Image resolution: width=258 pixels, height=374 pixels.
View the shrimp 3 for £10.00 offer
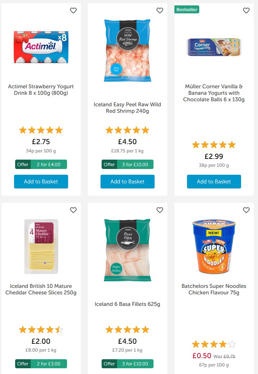coord(128,165)
